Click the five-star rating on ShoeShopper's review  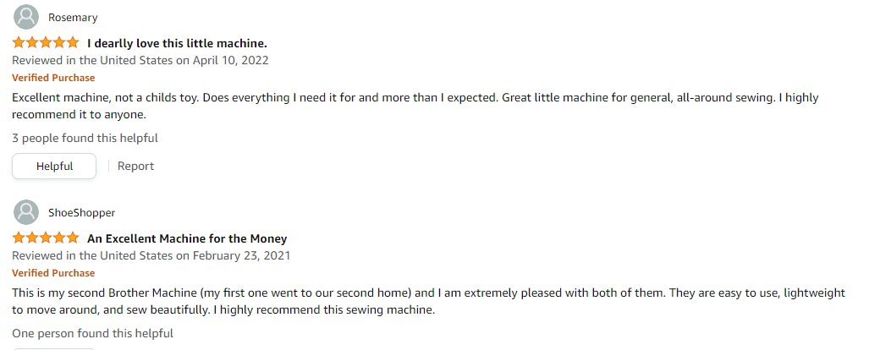[x=46, y=238]
